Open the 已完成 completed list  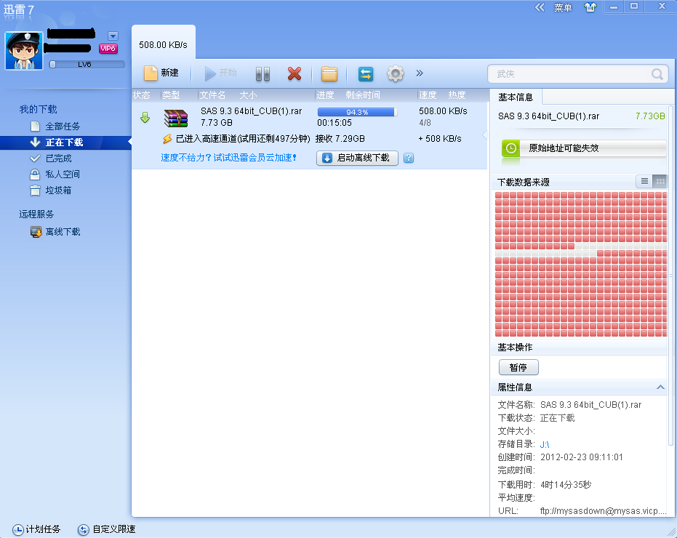(59, 158)
